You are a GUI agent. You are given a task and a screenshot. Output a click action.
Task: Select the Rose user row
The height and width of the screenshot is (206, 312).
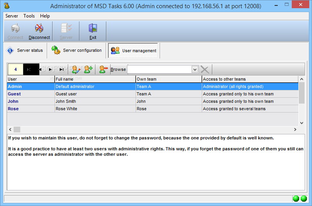click(x=153, y=109)
